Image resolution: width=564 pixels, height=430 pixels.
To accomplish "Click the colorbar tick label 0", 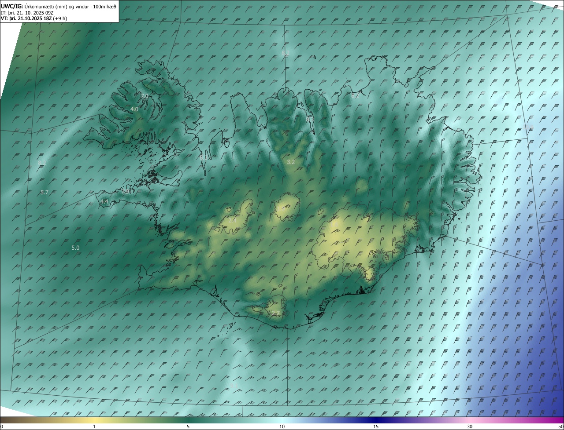I will (x=2, y=426).
